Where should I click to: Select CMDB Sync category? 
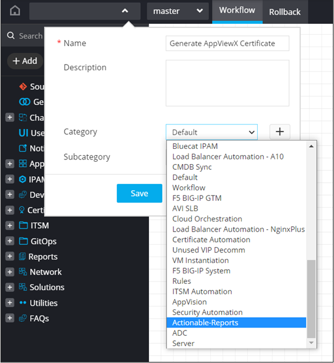pyautogui.click(x=236, y=167)
